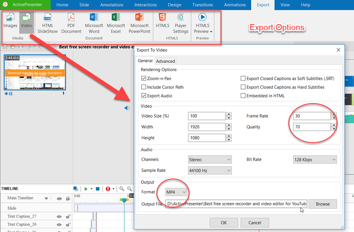Expand the HTML5 Preview dropdown arrow
This screenshot has height=232, width=354.
click(211, 31)
